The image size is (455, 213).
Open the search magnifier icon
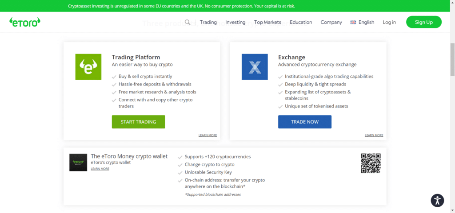point(188,22)
